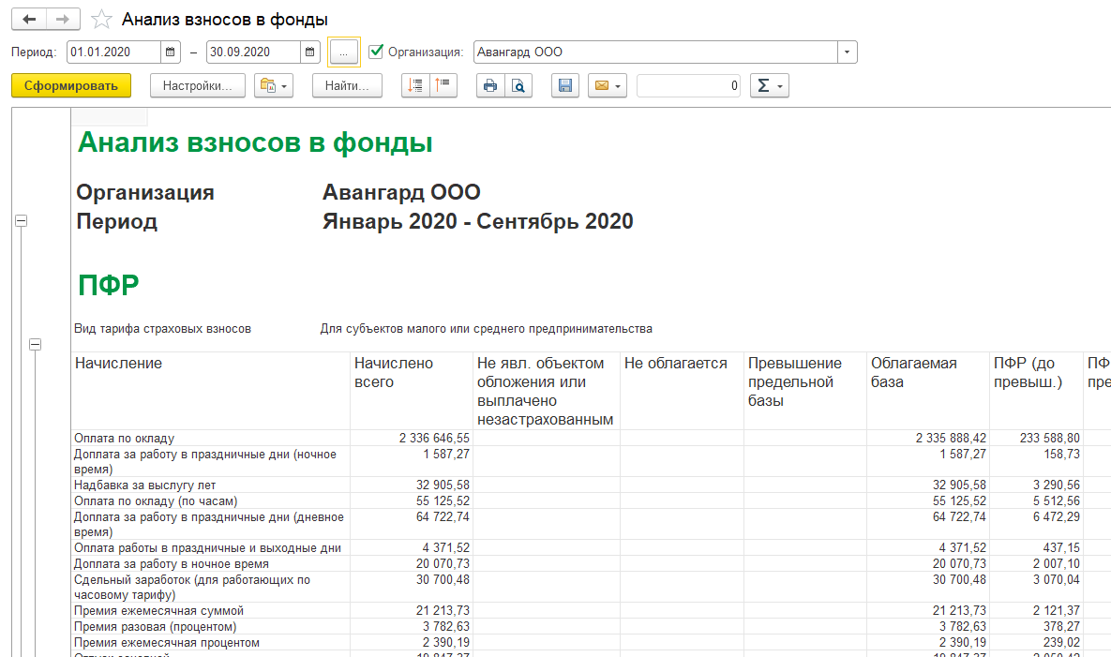Select the Оплата по окладу row label
The image size is (1111, 657).
click(124, 439)
